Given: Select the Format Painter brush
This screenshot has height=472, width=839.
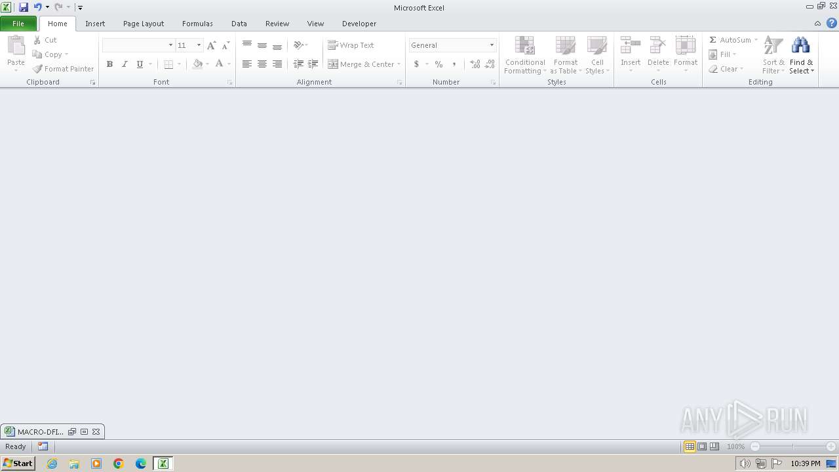Looking at the screenshot, I should click(64, 69).
